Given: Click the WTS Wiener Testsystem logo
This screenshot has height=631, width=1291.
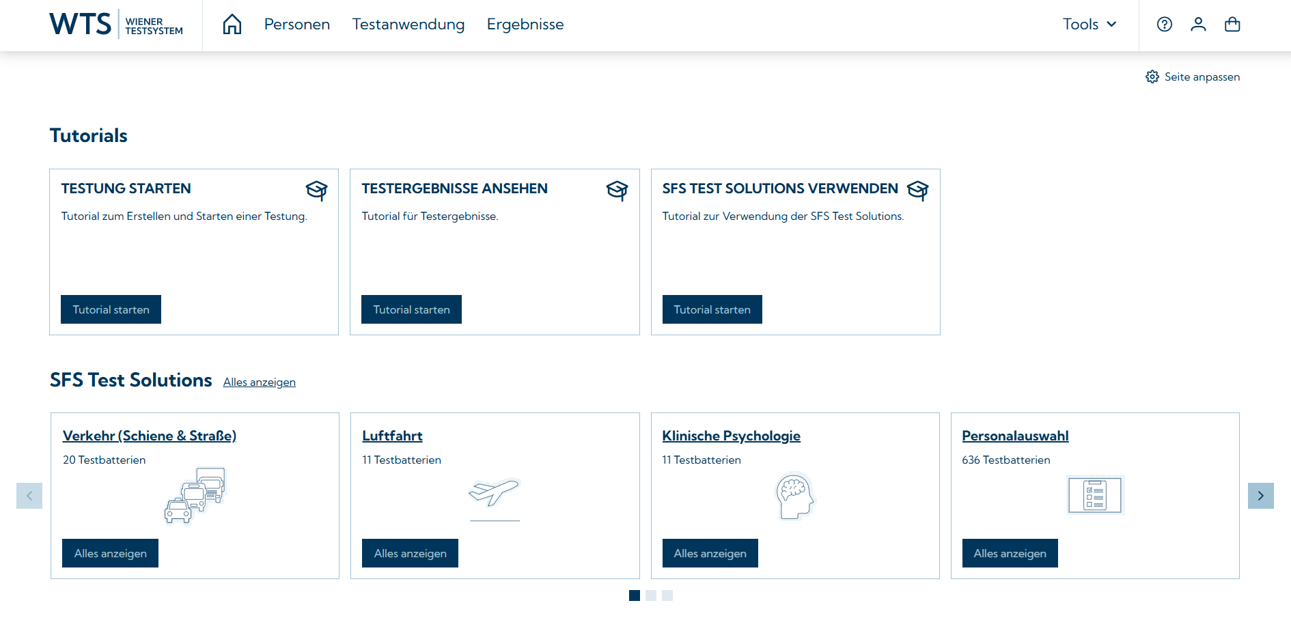Looking at the screenshot, I should pos(116,25).
